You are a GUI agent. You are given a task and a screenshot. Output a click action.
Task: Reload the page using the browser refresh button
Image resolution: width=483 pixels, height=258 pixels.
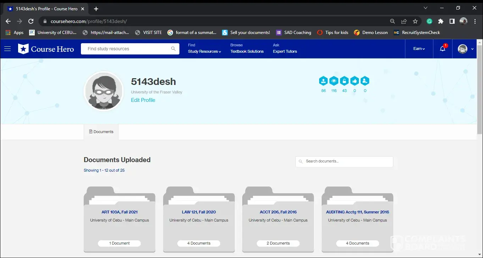[31, 21]
